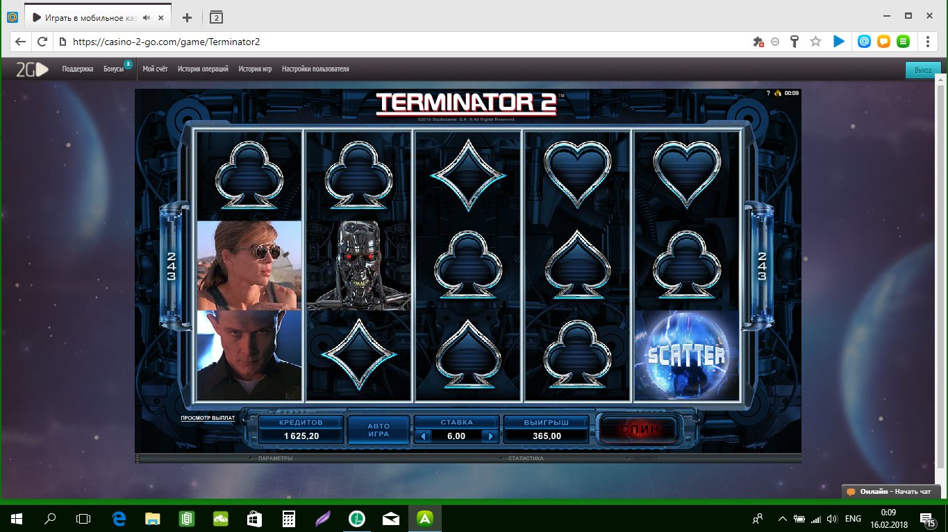Open game help via the question mark icon
Image resolution: width=948 pixels, height=532 pixels.
pyautogui.click(x=768, y=93)
